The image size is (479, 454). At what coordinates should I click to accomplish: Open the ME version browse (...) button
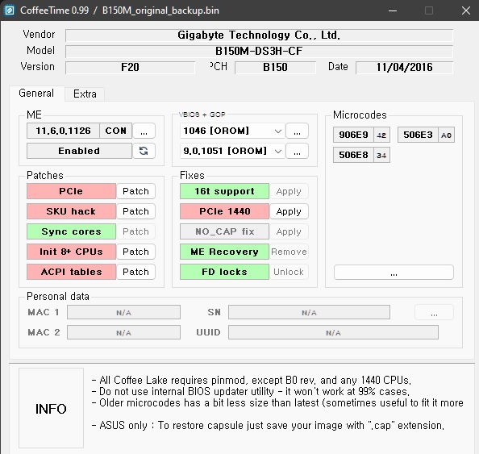click(144, 131)
